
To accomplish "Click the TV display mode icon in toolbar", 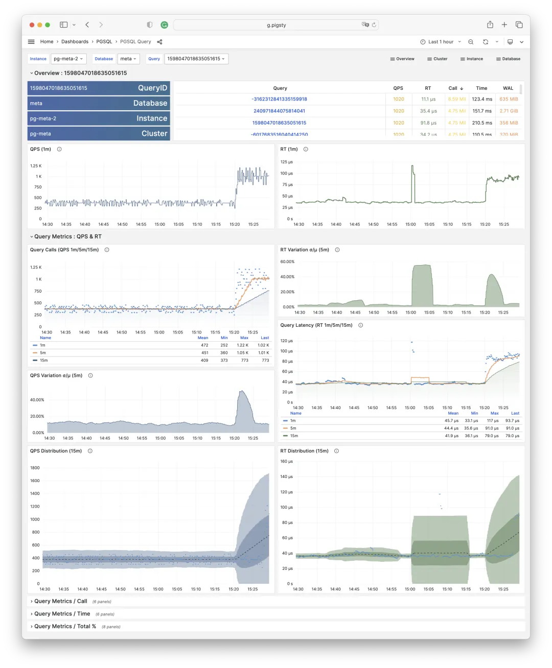I will click(x=510, y=41).
